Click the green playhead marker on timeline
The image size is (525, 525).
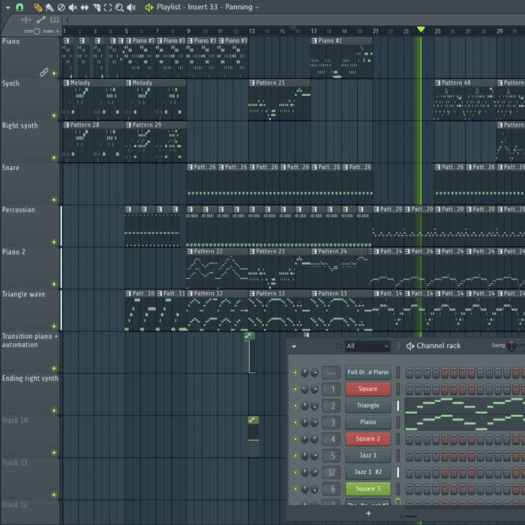421,29
